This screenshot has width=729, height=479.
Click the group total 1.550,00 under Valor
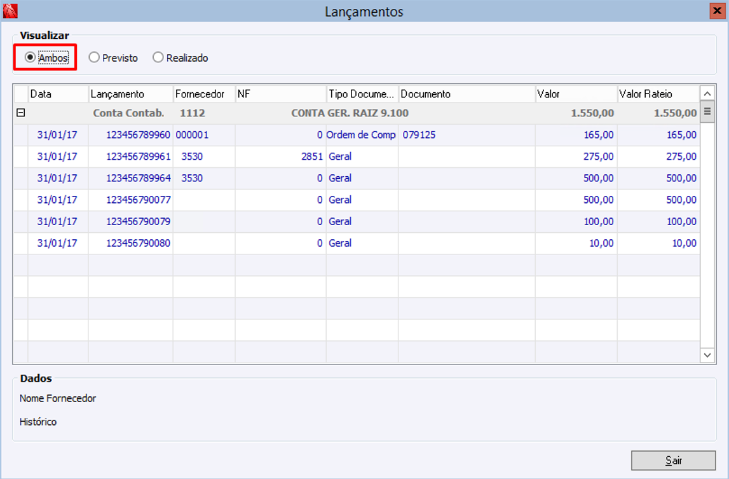coord(592,113)
